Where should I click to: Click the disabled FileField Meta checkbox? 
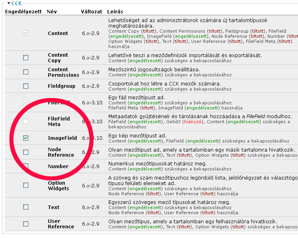[26, 121]
